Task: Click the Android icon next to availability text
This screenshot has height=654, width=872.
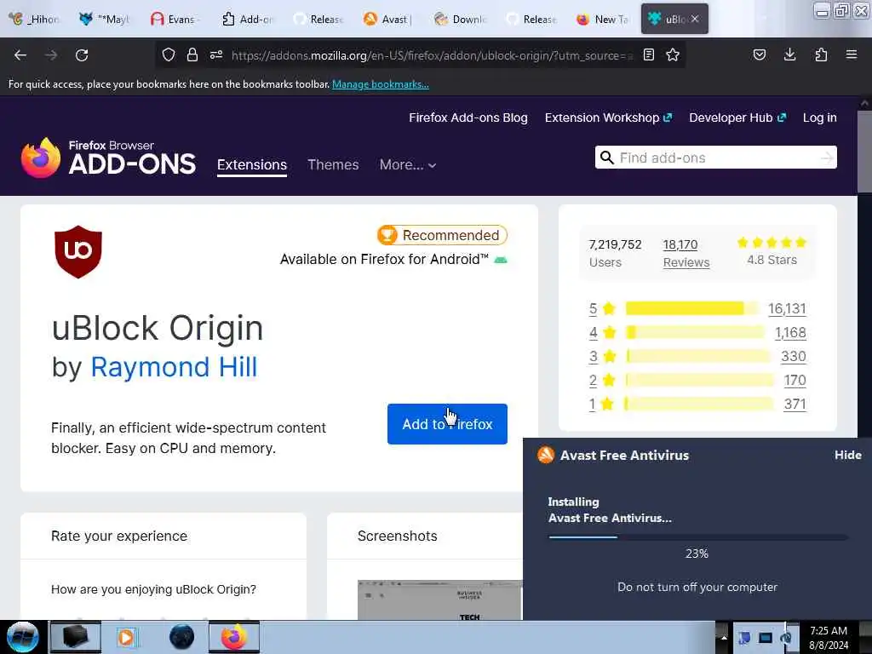Action: pos(501,260)
